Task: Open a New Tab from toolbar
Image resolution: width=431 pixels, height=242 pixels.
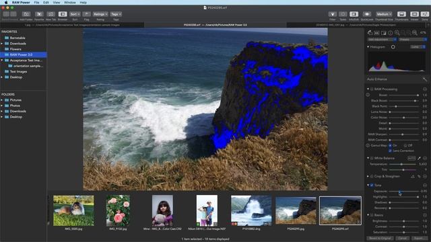Action: (x=51, y=14)
